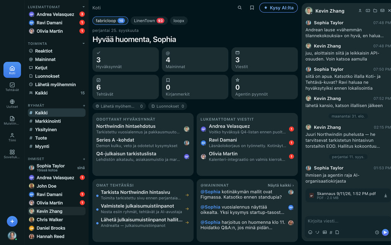Send the message with the blue arrow button

pos(385,232)
